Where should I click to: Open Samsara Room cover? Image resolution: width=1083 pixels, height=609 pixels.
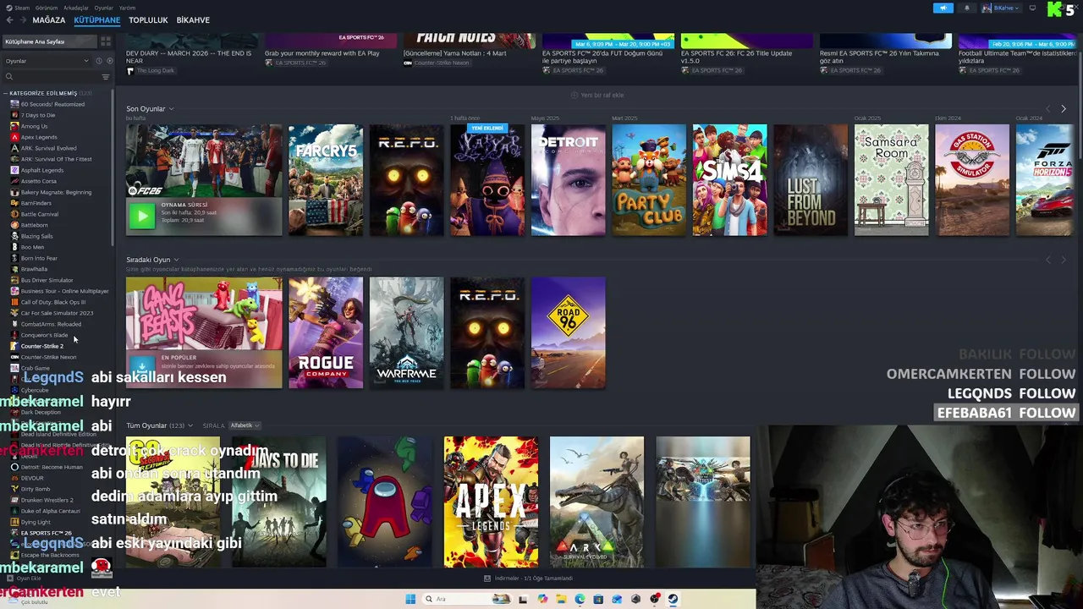pos(891,180)
